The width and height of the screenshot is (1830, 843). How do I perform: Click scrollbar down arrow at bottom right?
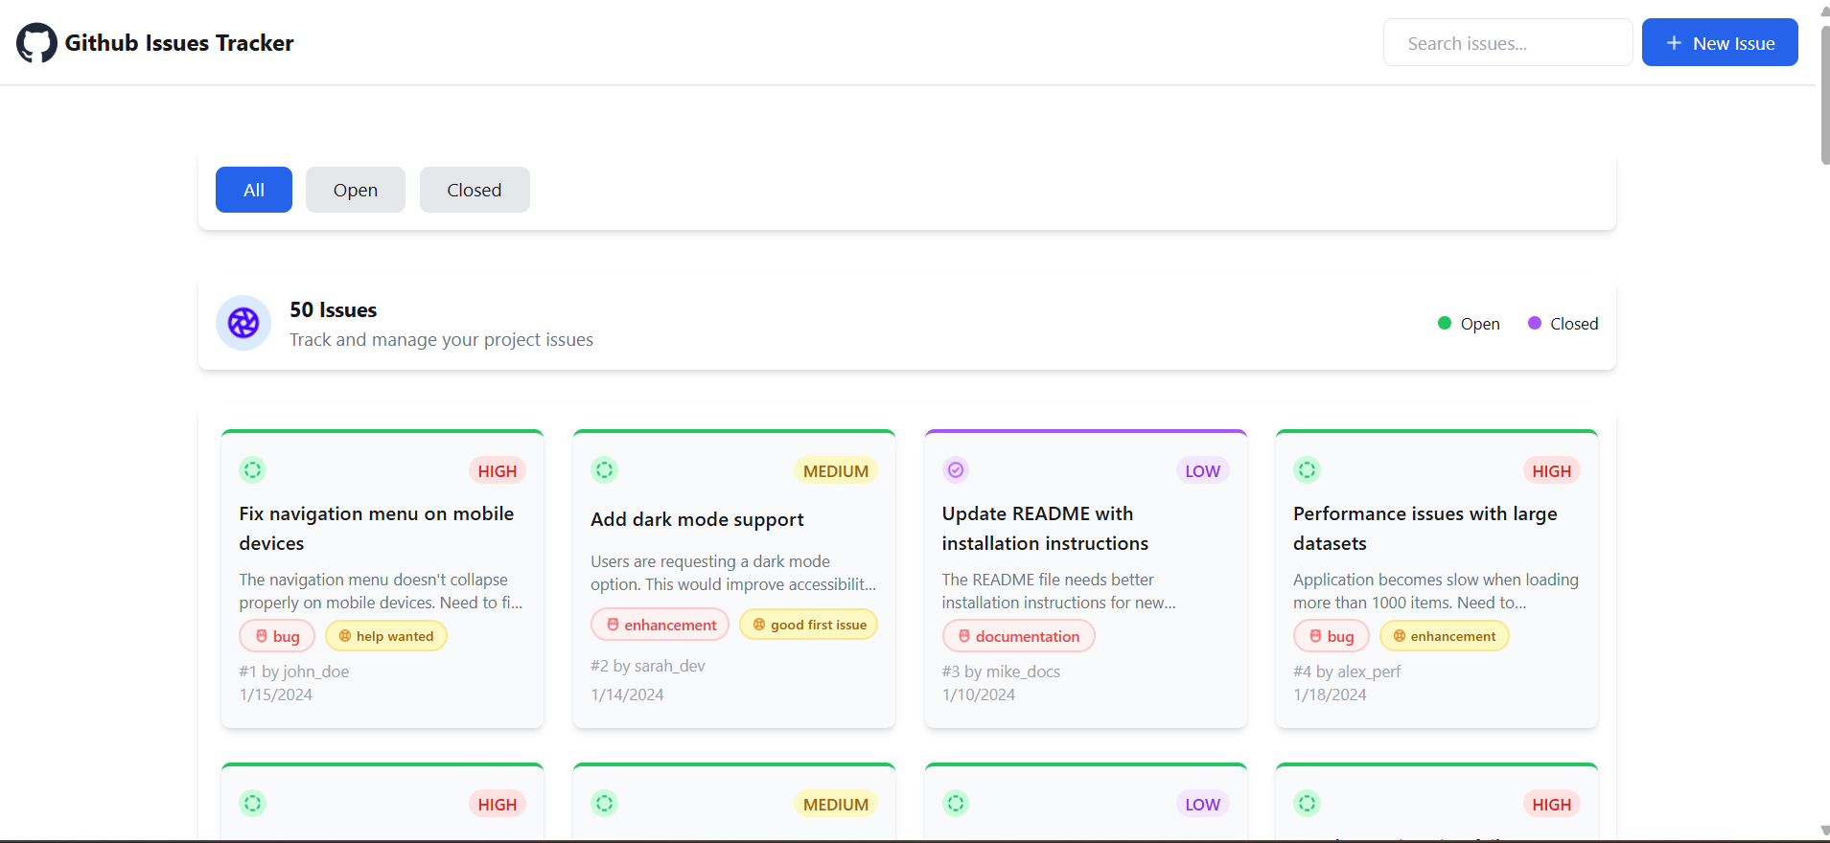(x=1824, y=832)
